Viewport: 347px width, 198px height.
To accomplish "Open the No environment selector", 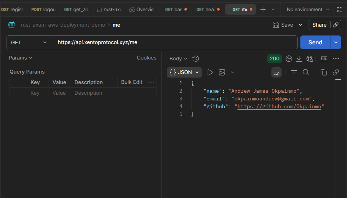I will 308,9.
